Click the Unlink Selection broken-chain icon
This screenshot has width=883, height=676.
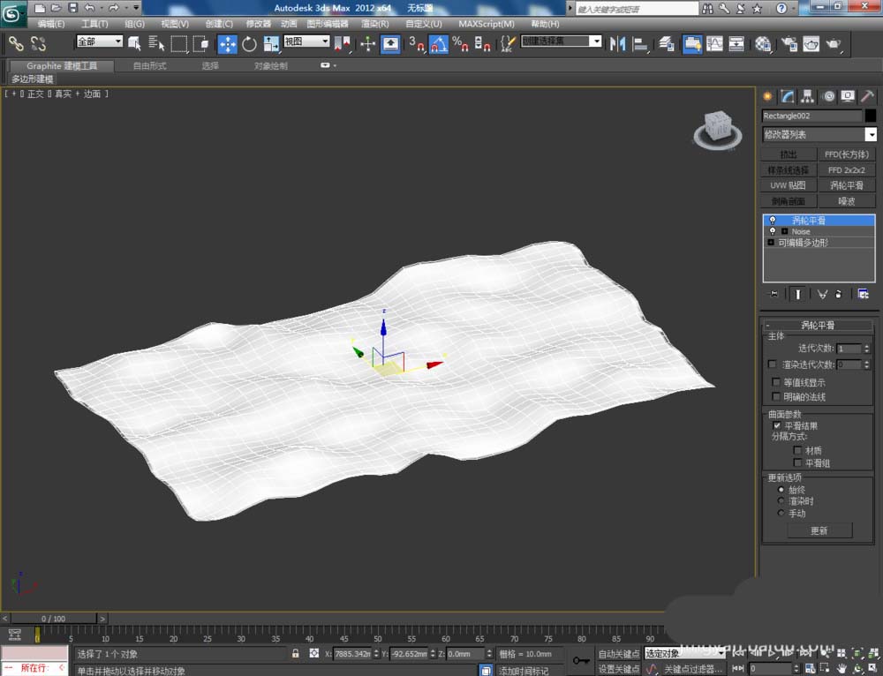coord(38,43)
